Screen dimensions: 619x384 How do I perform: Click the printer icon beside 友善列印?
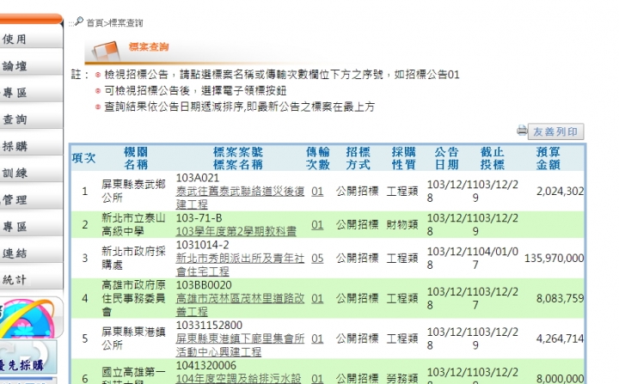[x=522, y=131]
